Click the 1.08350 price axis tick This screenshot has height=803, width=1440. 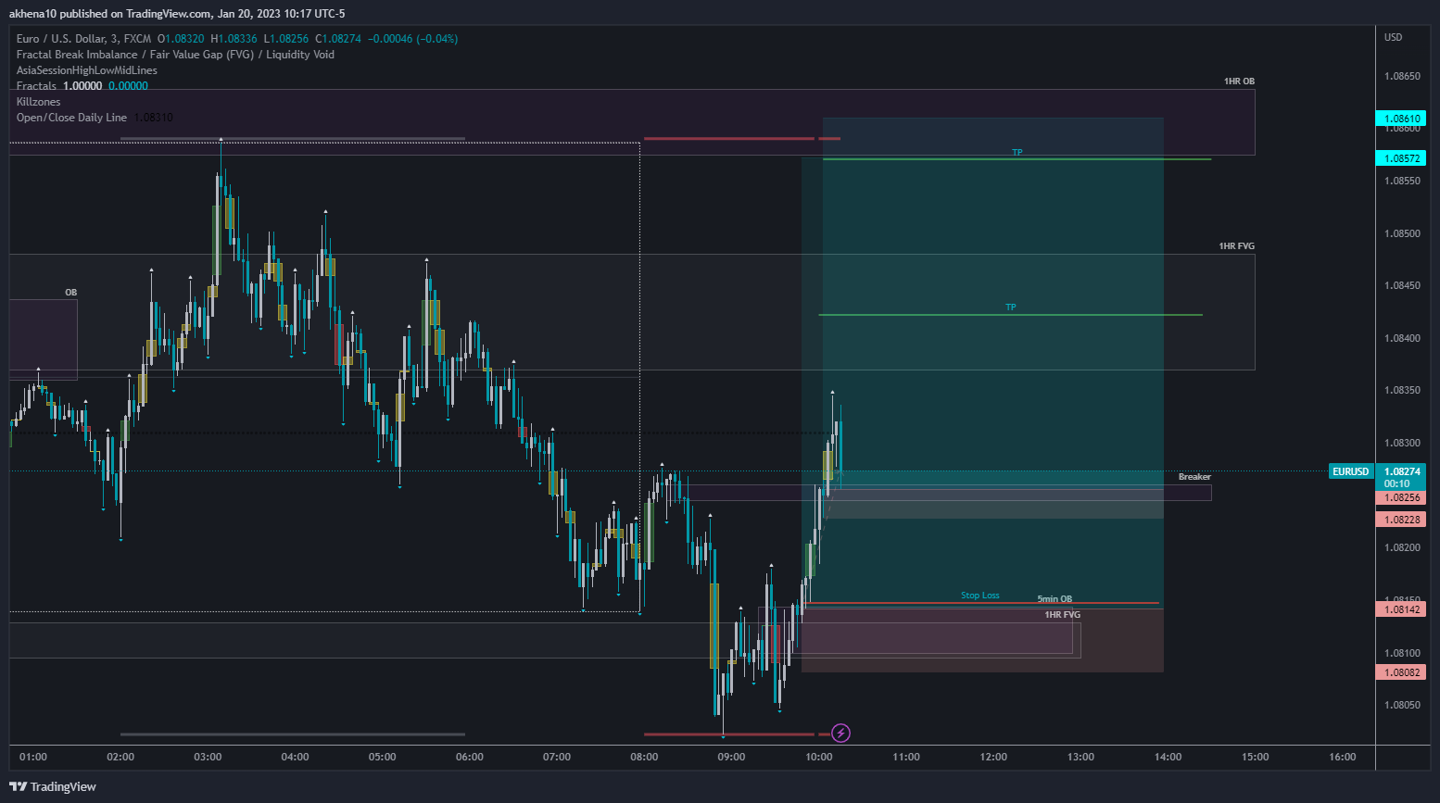pos(1402,390)
